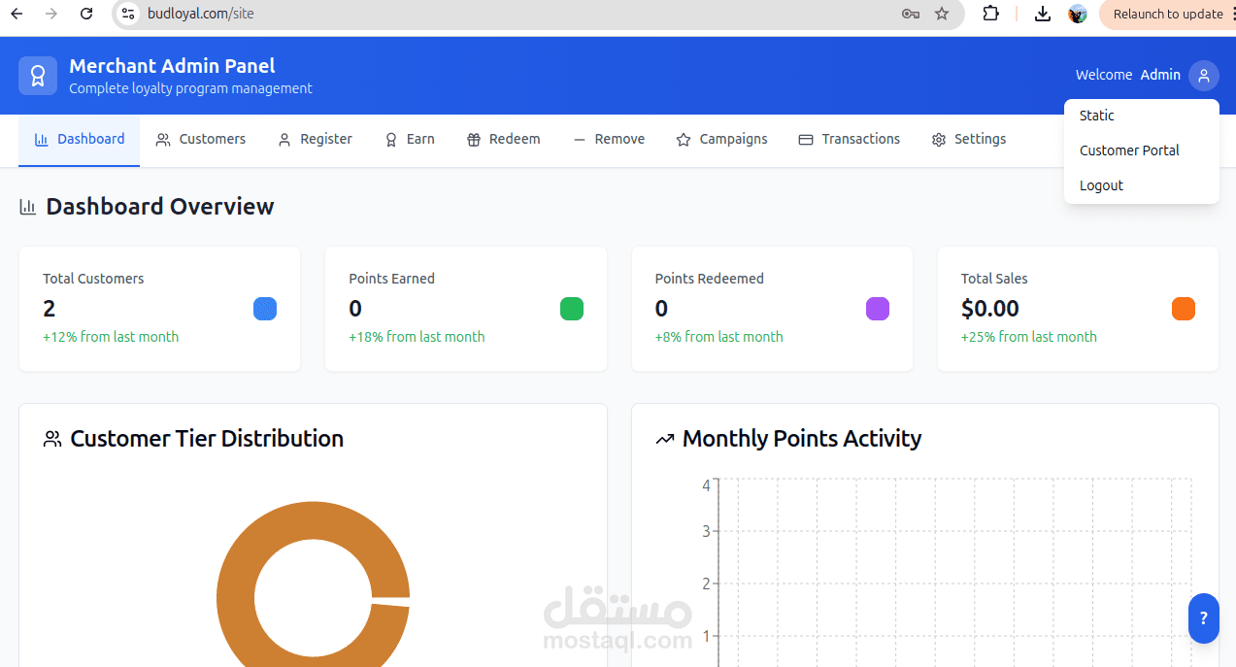The image size is (1236, 667).
Task: Click the +12% from last month link
Action: [110, 336]
